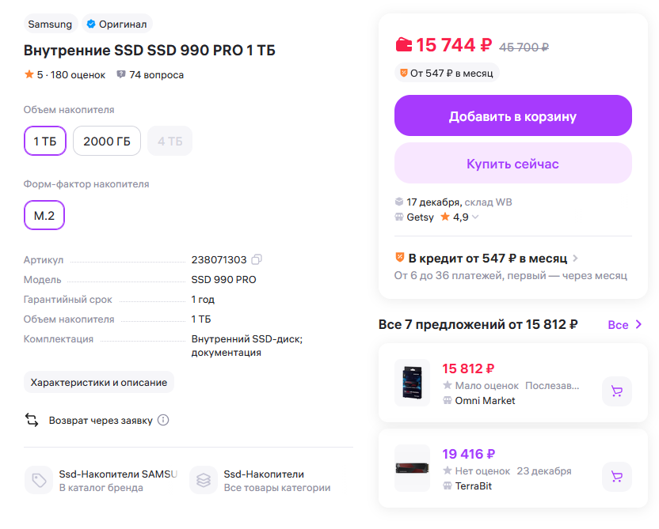The image size is (659, 529).
Task: Click the rating star for 180 reviews
Action: tap(29, 75)
